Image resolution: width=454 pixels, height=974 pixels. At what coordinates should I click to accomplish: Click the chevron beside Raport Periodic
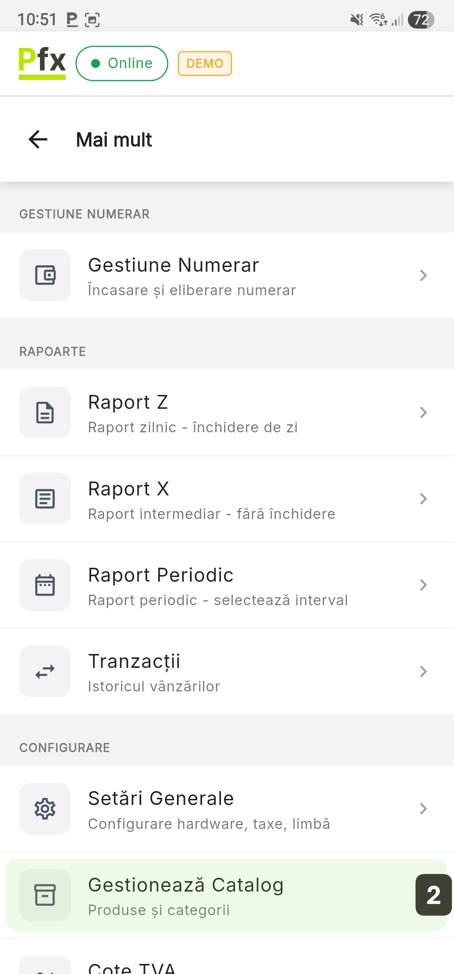click(x=423, y=585)
